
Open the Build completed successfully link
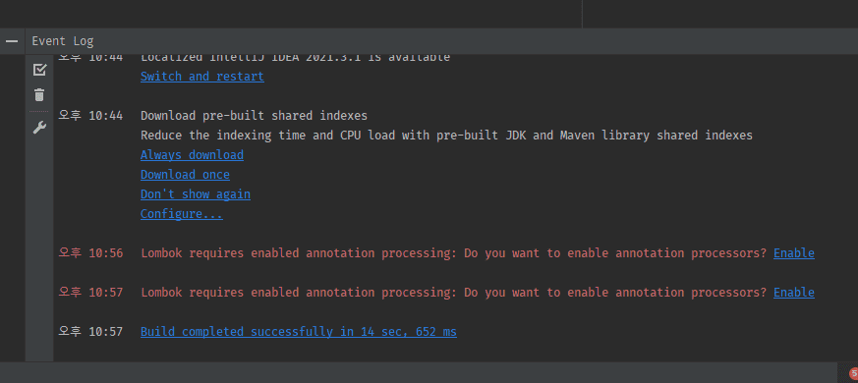[x=298, y=332]
